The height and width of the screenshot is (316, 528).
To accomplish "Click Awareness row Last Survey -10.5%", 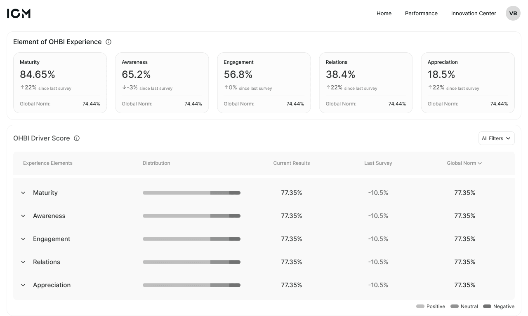I will point(378,216).
